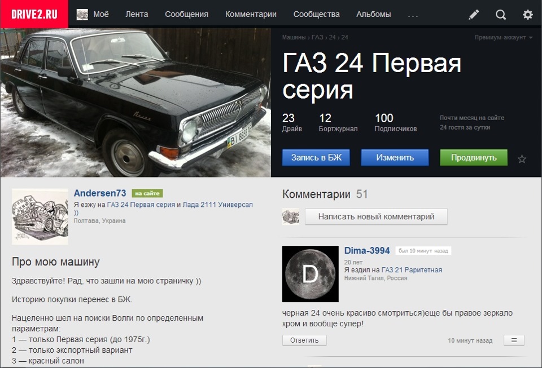Image resolution: width=542 pixels, height=368 pixels.
Task: Open Сообщения in the navigation
Action: pyautogui.click(x=187, y=14)
